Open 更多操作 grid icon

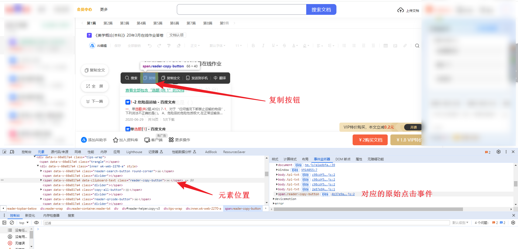click(x=171, y=140)
